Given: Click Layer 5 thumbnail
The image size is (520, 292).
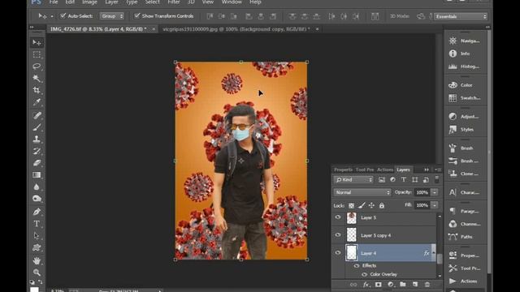Looking at the screenshot, I should [352, 218].
